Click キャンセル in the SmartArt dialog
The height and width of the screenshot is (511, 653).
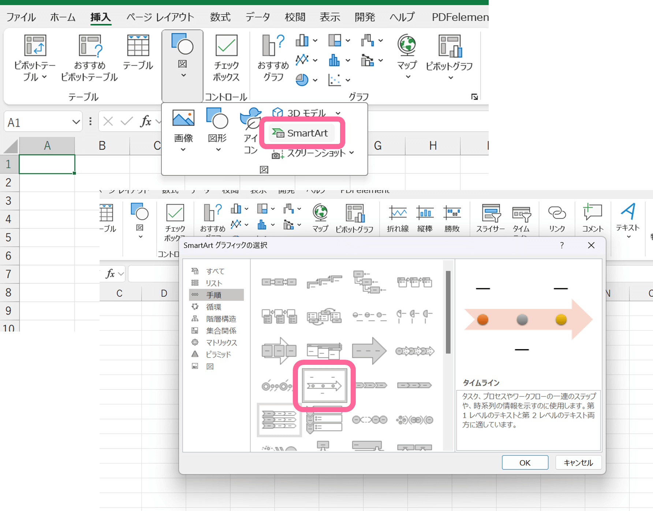[578, 463]
